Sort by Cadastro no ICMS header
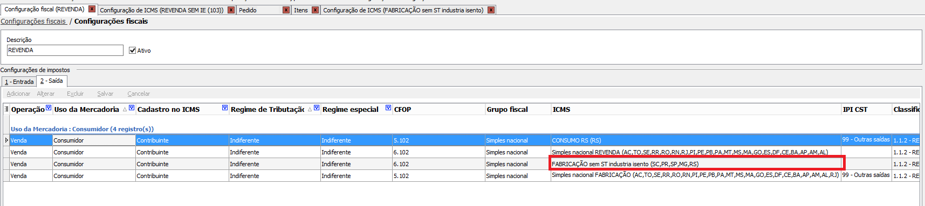The image size is (925, 206). (168, 110)
